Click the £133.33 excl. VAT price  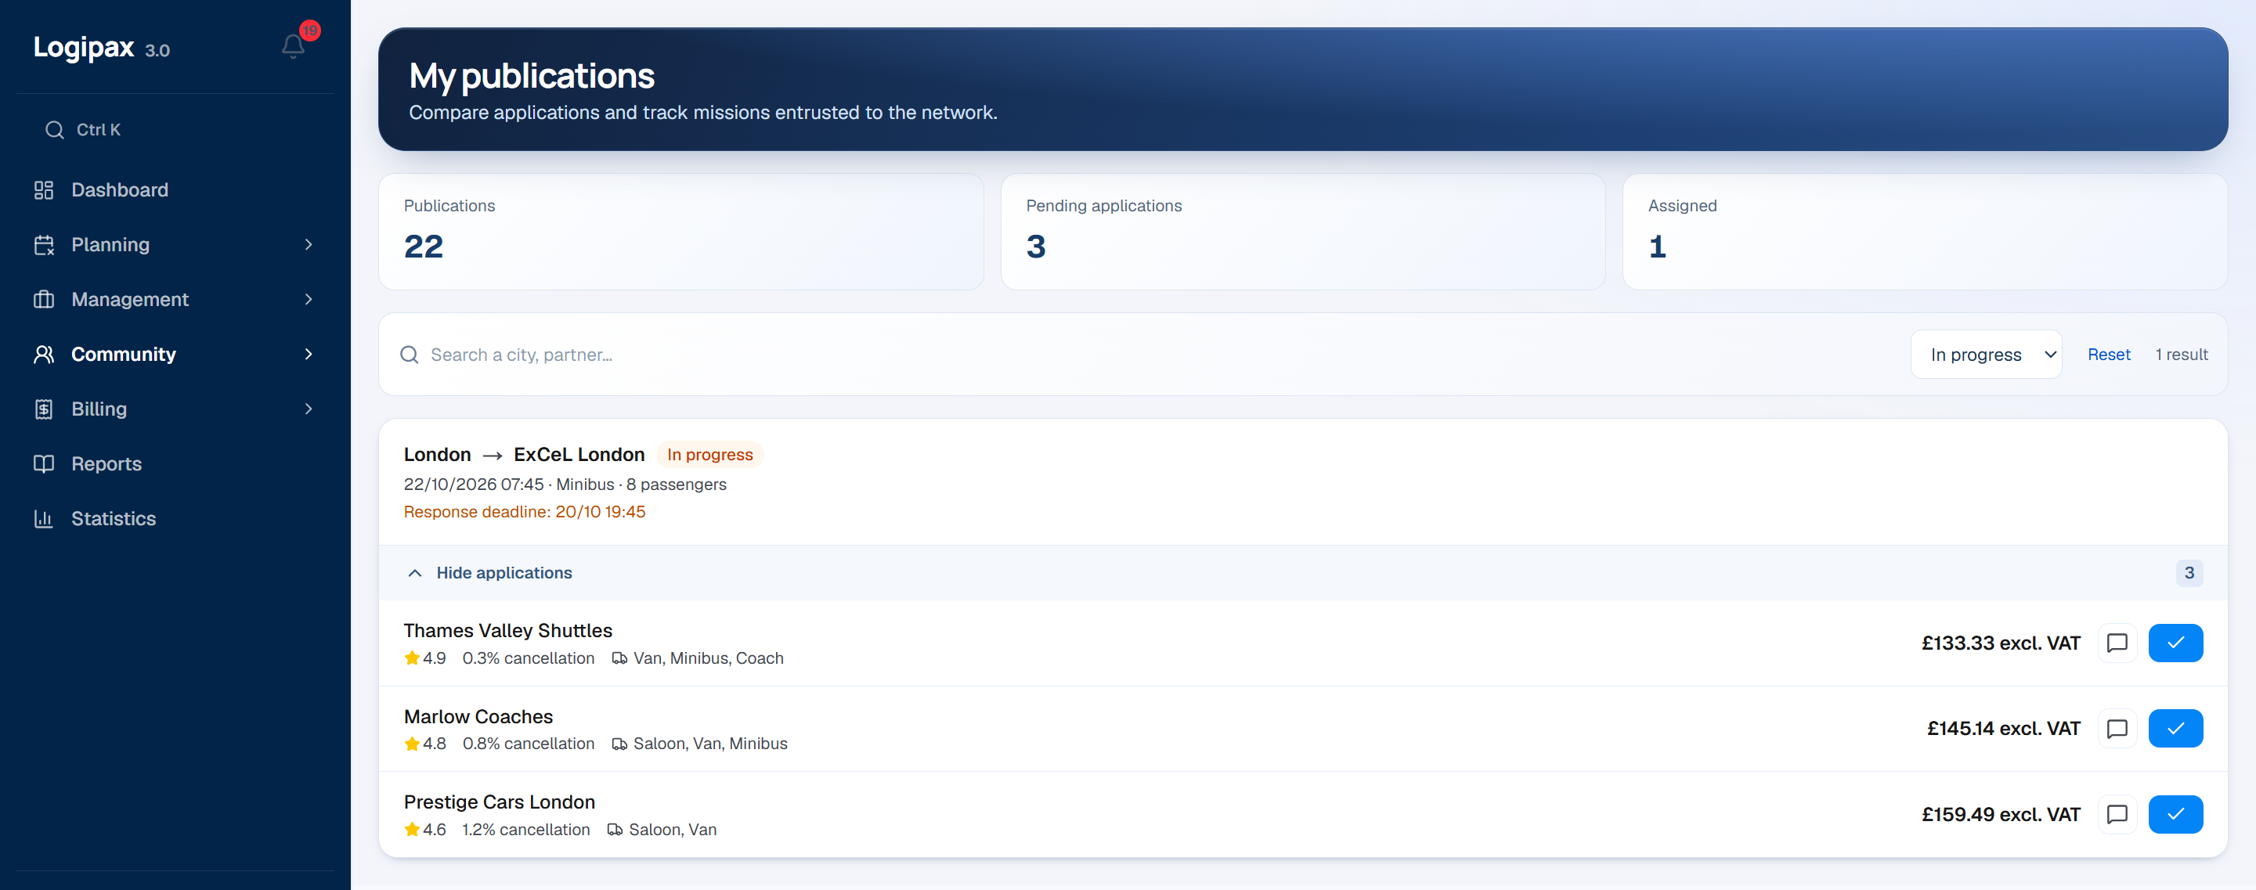pos(2000,643)
